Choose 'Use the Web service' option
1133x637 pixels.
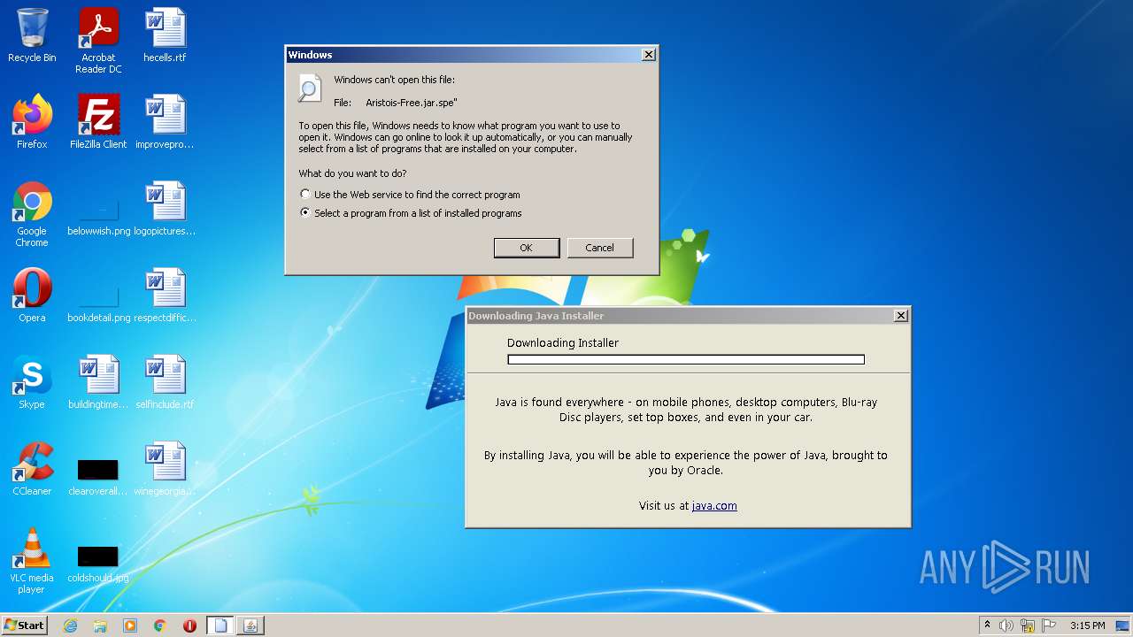(410, 195)
